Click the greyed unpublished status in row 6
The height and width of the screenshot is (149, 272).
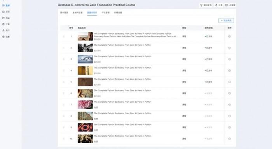click(x=208, y=93)
